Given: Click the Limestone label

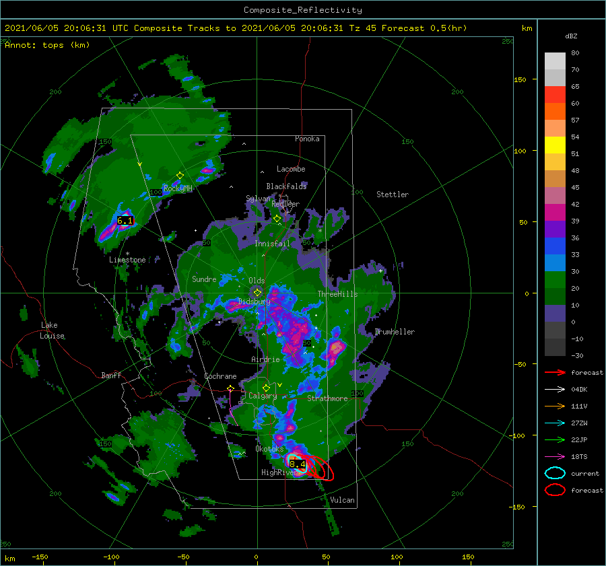Looking at the screenshot, I should click(x=127, y=260).
